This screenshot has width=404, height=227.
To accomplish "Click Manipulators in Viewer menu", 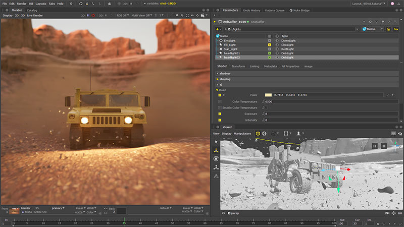I will [x=243, y=134].
